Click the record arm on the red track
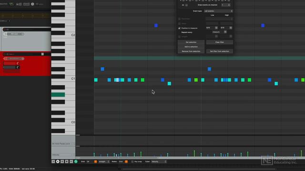Viewport: 305px width, 171px height. (x=4, y=54)
